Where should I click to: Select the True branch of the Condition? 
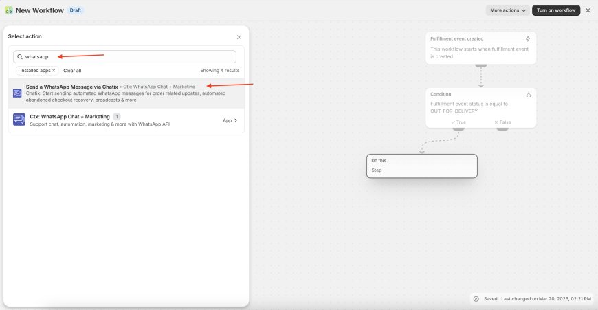(x=458, y=122)
